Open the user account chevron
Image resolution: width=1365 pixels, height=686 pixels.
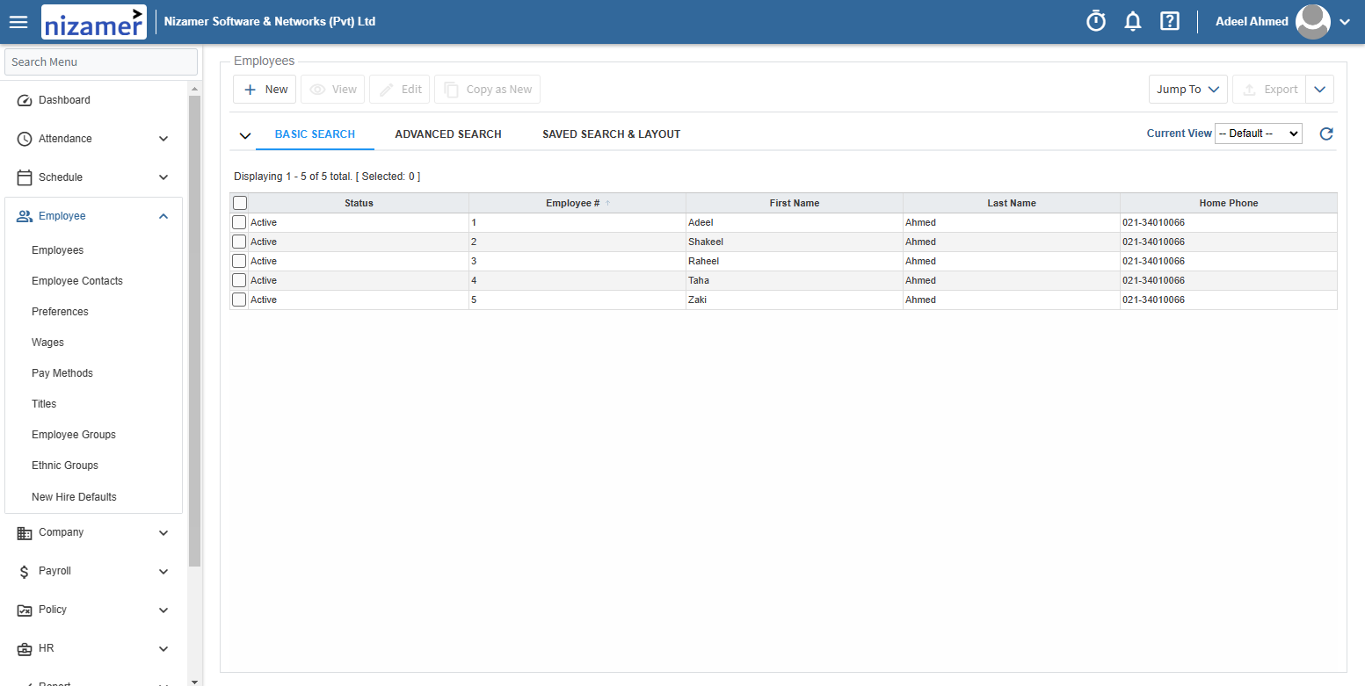point(1345,22)
